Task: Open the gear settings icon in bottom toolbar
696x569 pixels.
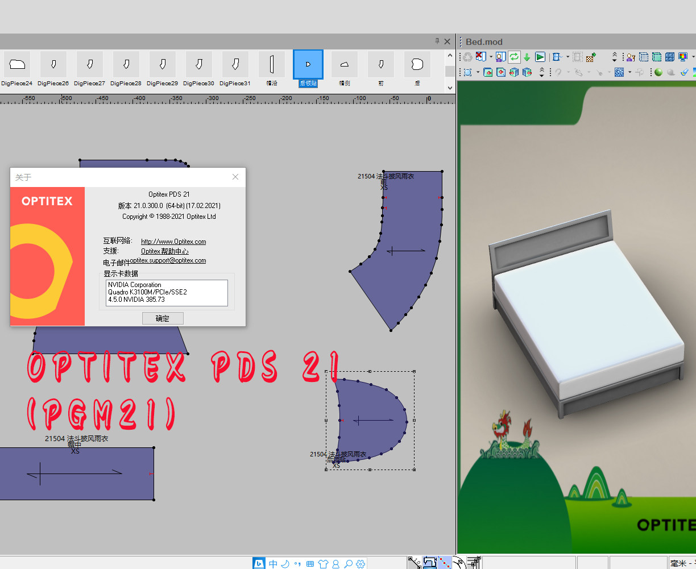Action: point(361,563)
